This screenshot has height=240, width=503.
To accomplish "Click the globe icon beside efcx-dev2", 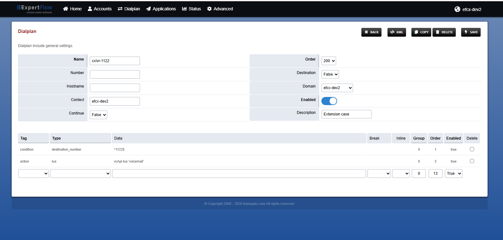I will [457, 9].
